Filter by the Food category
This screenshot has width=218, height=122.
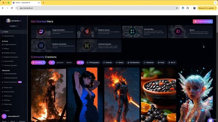pos(161,62)
